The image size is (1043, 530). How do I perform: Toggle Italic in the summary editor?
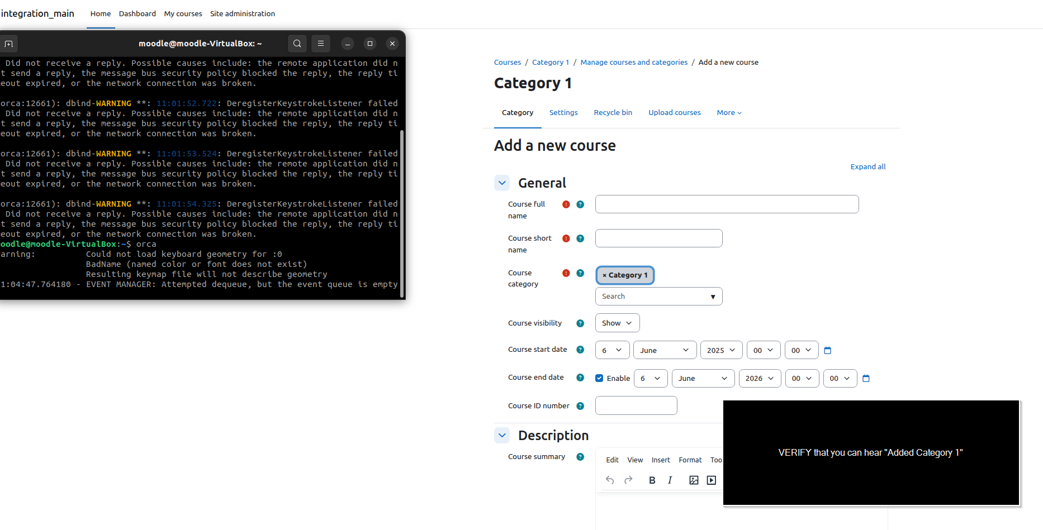(670, 480)
